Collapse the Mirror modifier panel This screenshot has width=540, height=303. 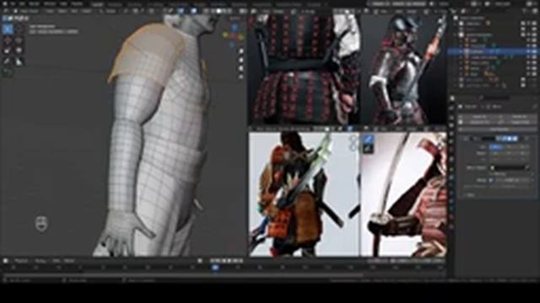(467, 138)
